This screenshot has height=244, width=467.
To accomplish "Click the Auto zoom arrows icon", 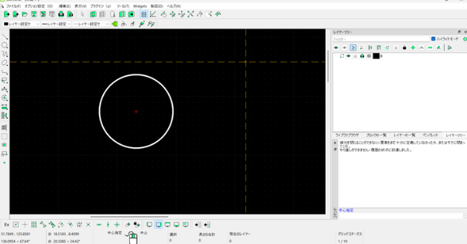I will tap(191, 14).
